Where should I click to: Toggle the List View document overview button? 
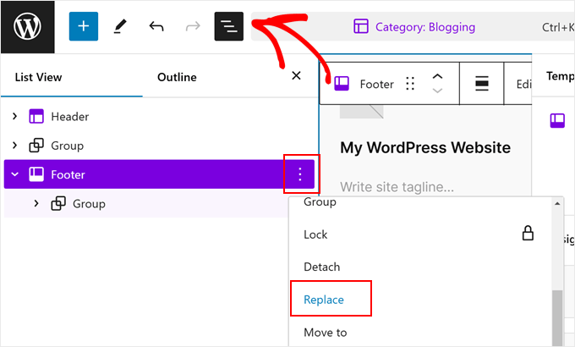tap(229, 26)
